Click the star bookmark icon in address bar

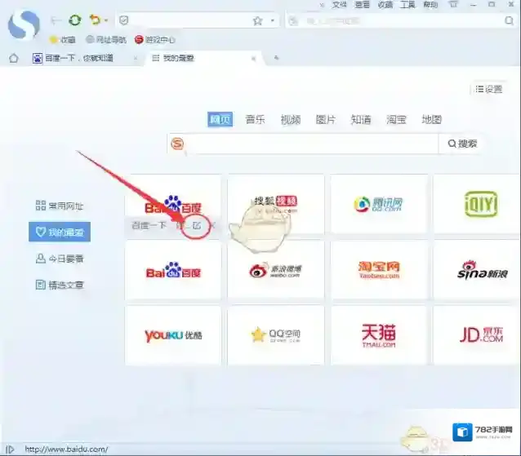(x=257, y=20)
